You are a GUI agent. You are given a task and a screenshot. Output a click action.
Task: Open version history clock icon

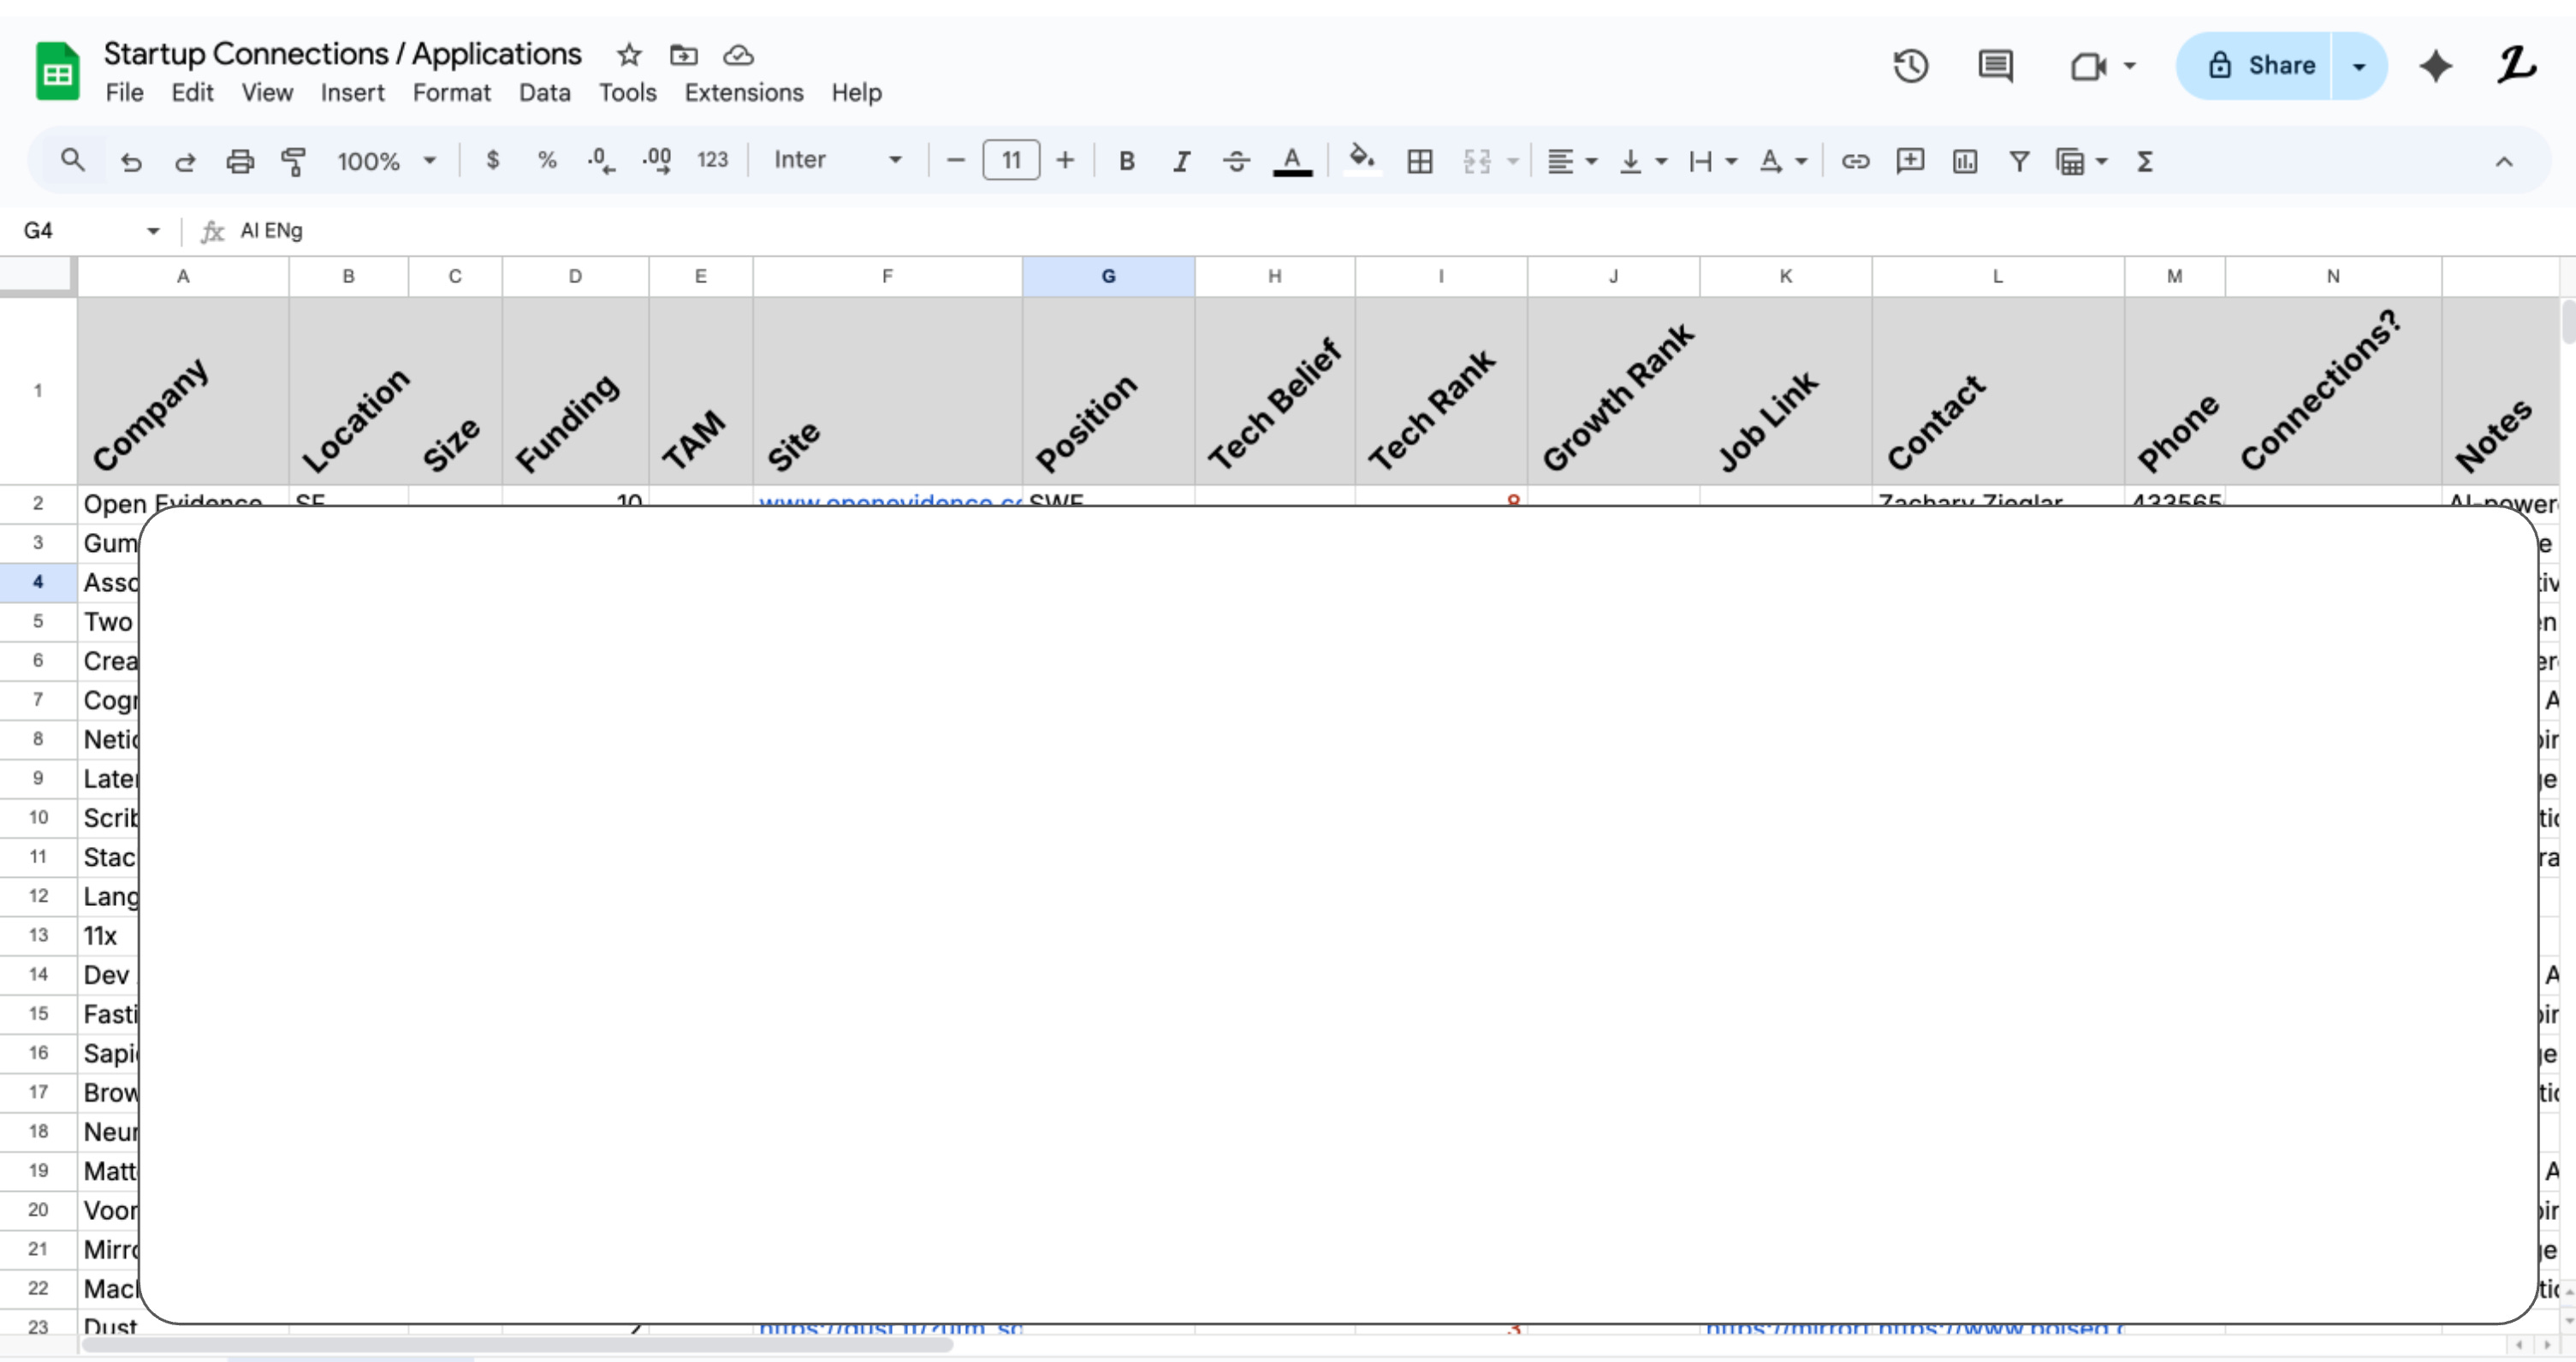pyautogui.click(x=1910, y=66)
